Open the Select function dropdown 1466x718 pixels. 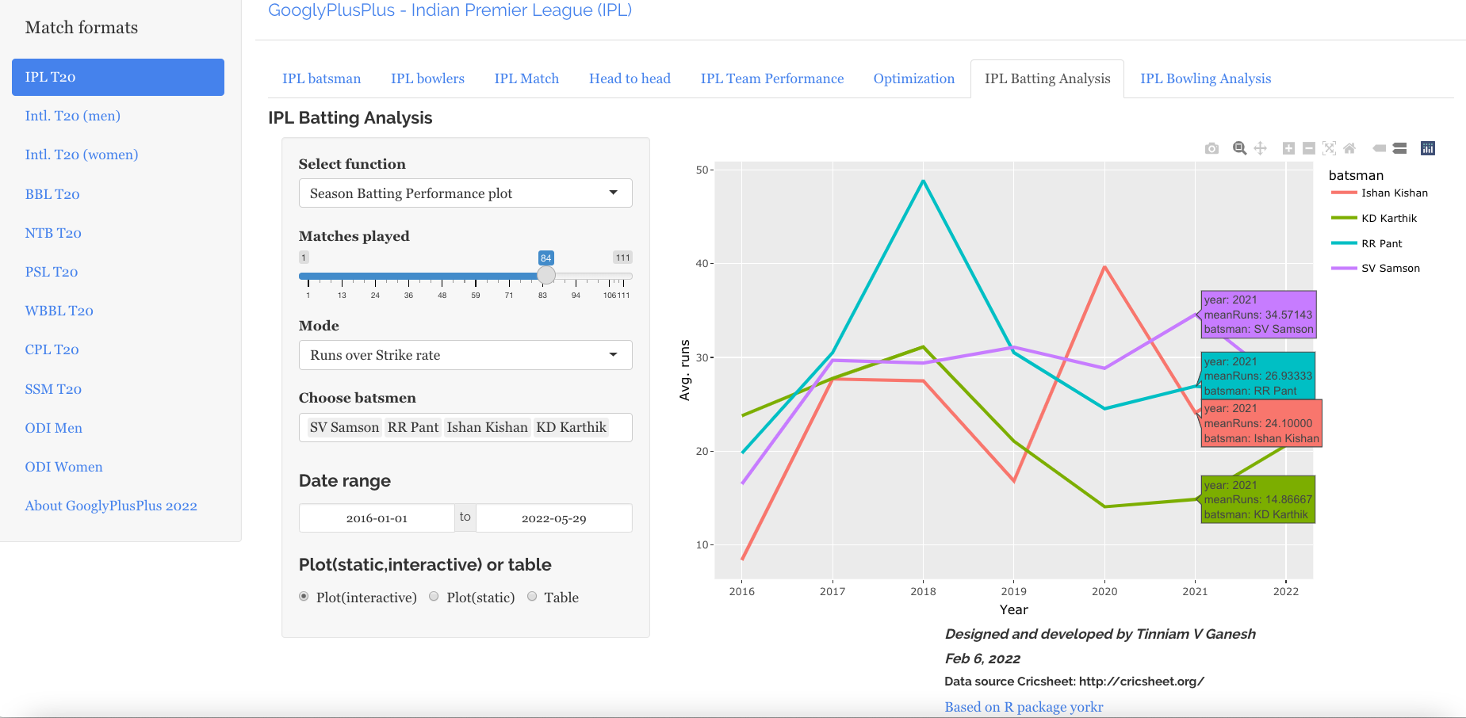coord(465,193)
